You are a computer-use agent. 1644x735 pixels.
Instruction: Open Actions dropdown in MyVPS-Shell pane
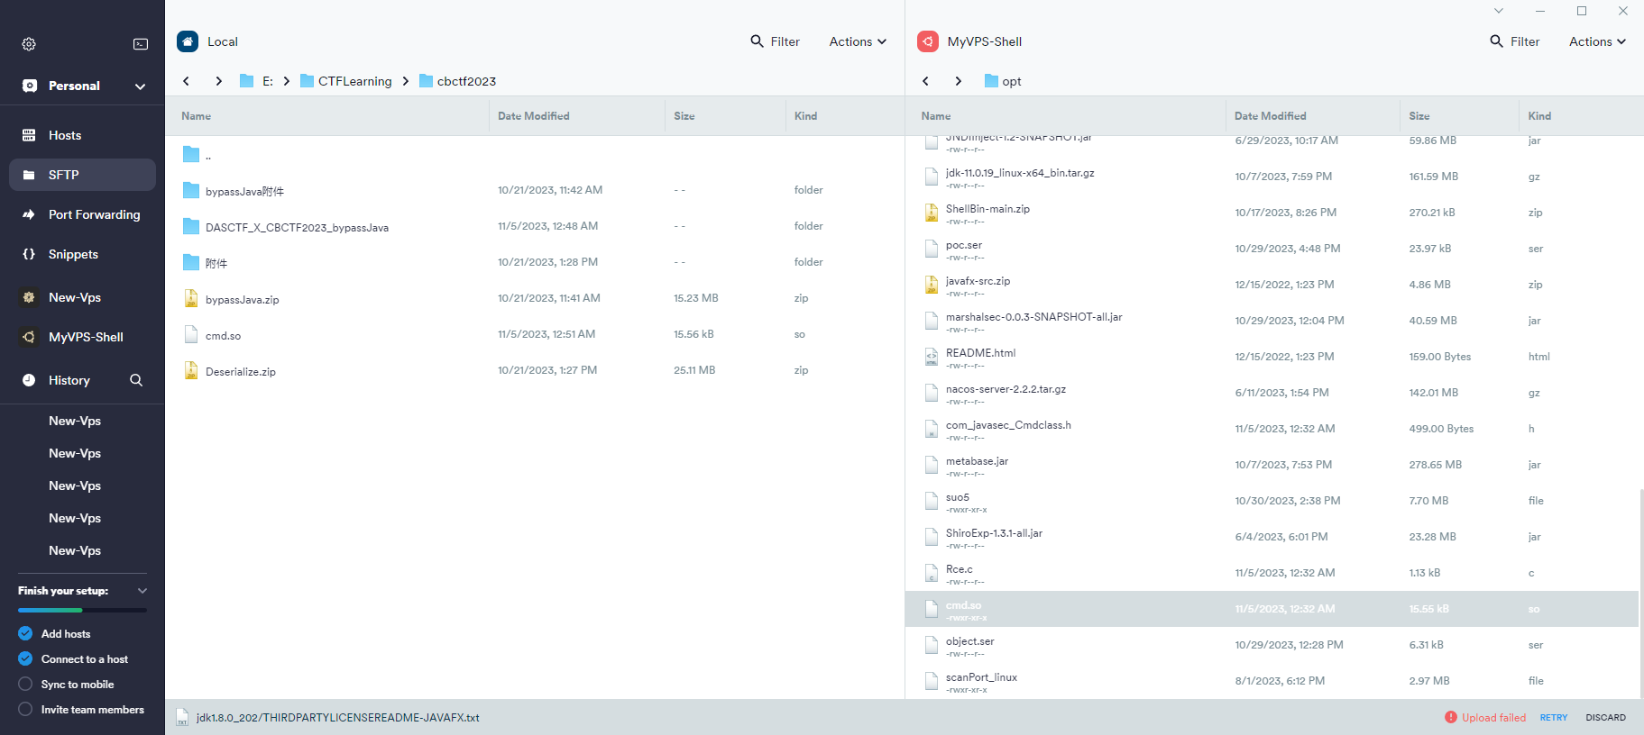pos(1597,41)
